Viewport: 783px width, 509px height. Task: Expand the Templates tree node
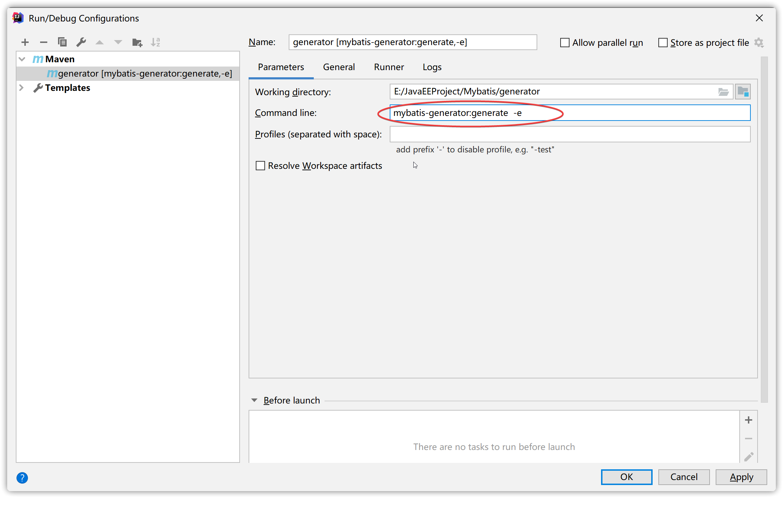pyautogui.click(x=21, y=88)
